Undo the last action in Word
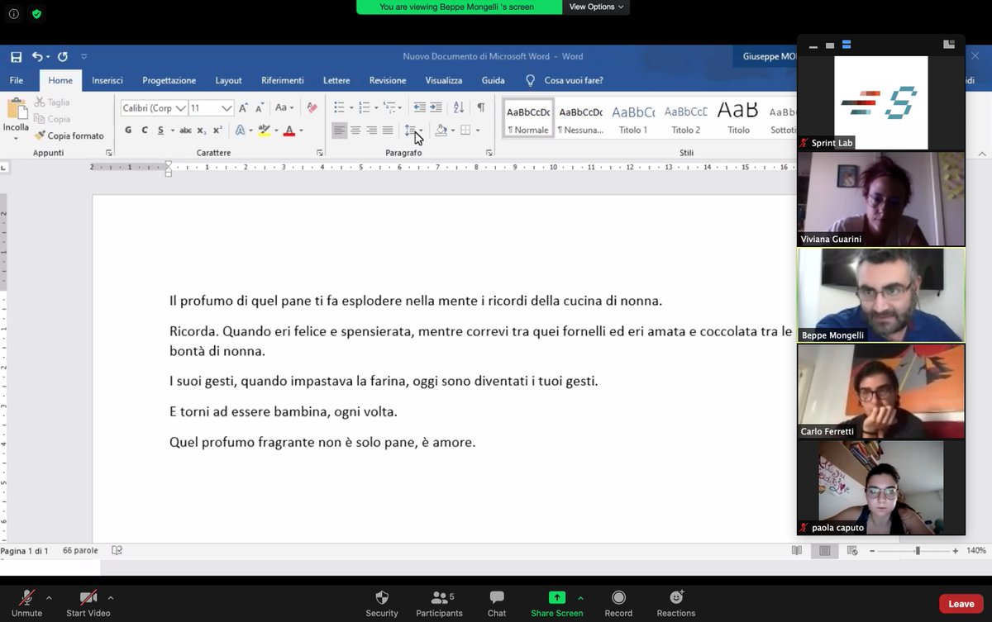This screenshot has height=622, width=992. click(37, 57)
